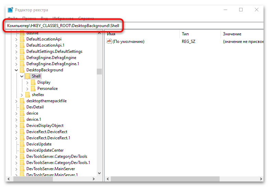This screenshot has width=269, height=187.
Task: Select the DevToolsServer.MainServer.1 key label
Action: [52, 175]
